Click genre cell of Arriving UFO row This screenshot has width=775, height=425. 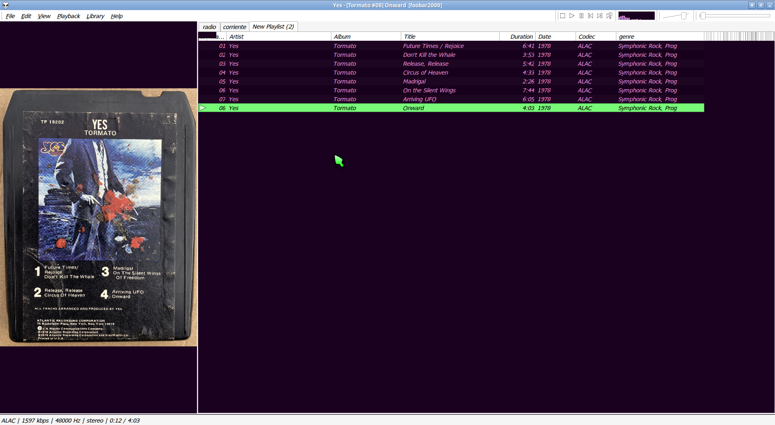pos(647,99)
